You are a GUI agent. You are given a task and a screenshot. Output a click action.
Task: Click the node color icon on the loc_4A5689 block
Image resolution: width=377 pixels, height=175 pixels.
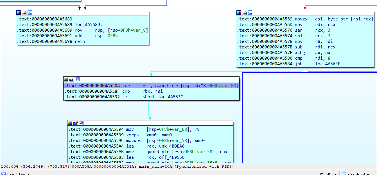(19, 13)
